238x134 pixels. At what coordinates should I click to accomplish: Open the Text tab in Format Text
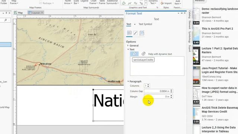129,24
